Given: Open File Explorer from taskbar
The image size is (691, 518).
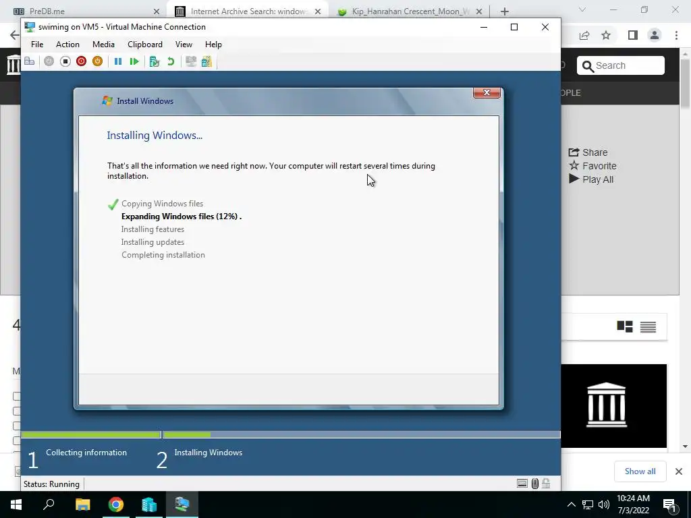Looking at the screenshot, I should [x=82, y=505].
